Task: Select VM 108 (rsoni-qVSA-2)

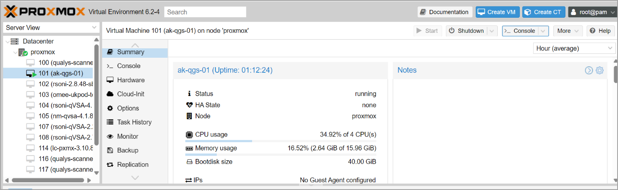Action: point(66,137)
